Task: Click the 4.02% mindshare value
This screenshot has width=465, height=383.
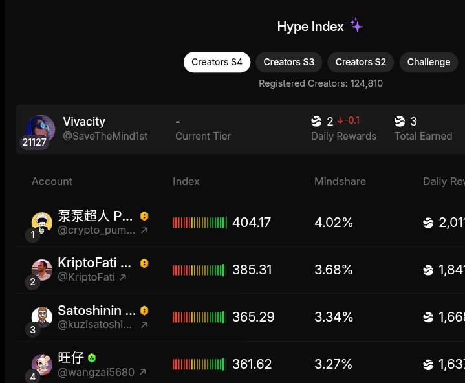Action: (x=334, y=223)
